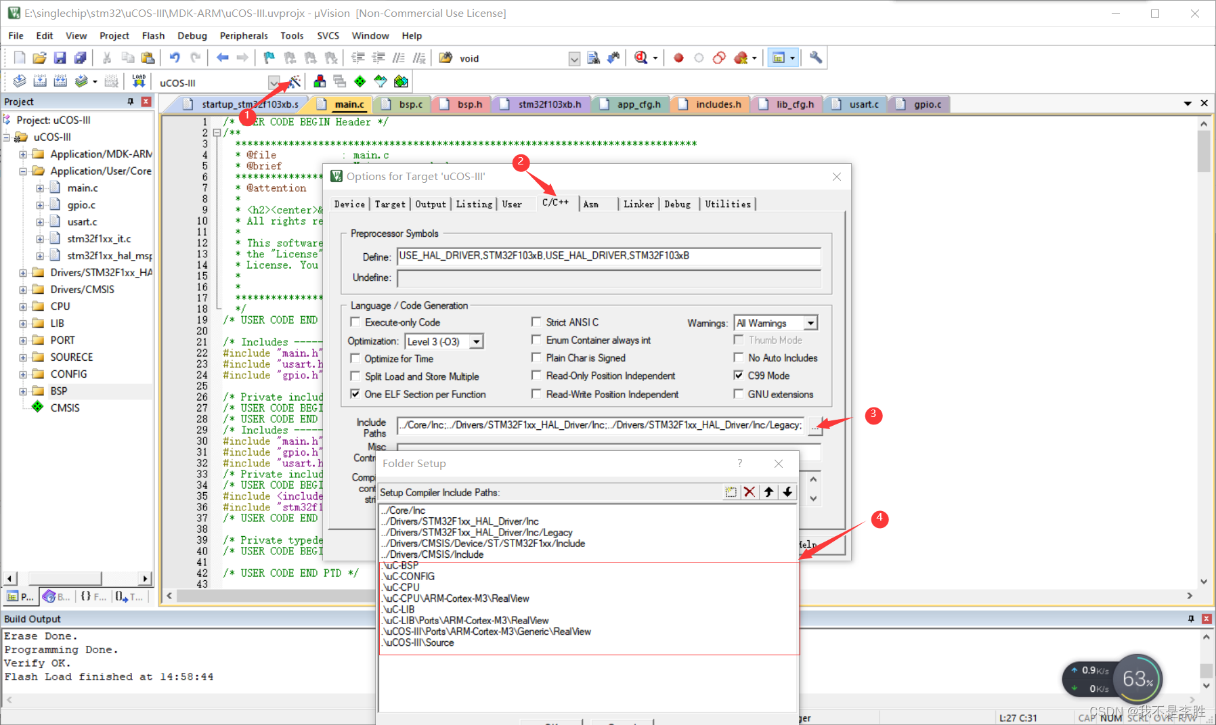Click the Build Output down scroll arrow
This screenshot has width=1216, height=725.
tap(1206, 686)
